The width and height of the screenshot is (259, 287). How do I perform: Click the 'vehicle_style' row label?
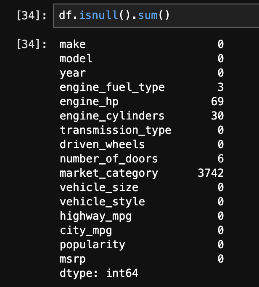(102, 202)
